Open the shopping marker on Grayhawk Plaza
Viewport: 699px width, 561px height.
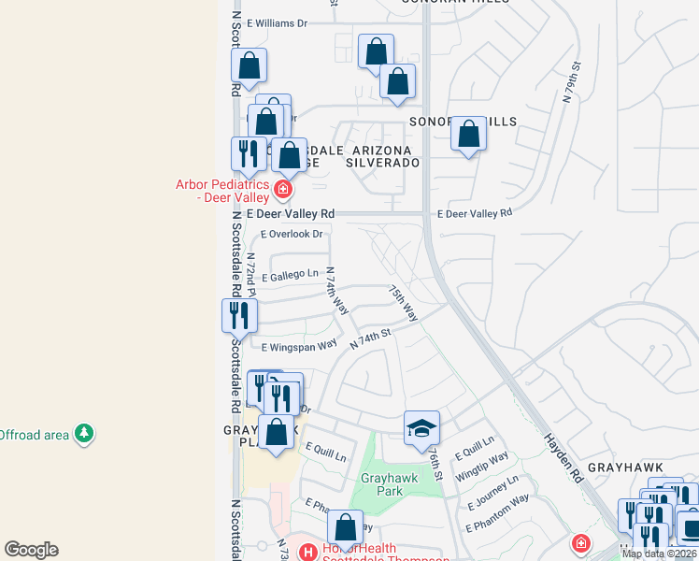pyautogui.click(x=276, y=434)
